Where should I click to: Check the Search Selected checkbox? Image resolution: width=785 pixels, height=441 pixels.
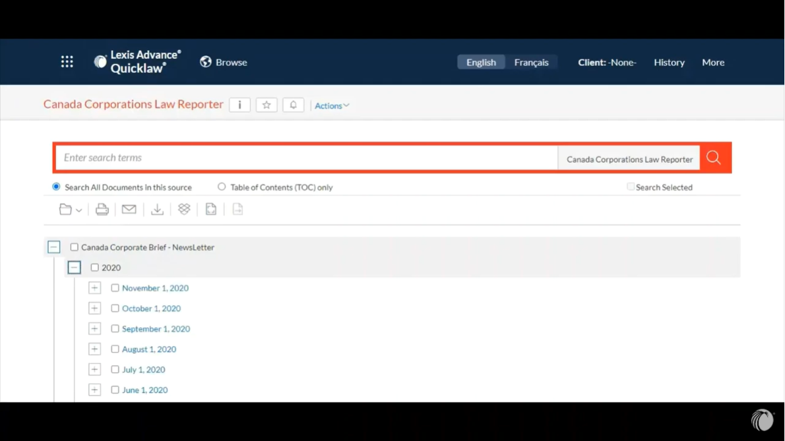(x=631, y=187)
